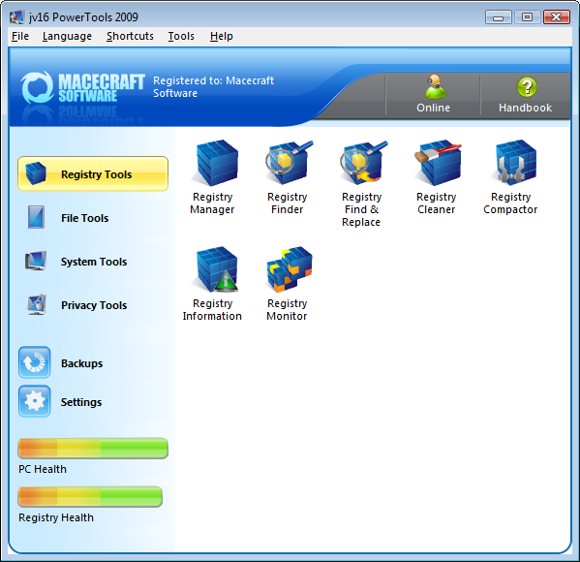Switch to System Tools category
This screenshot has height=562, width=580.
click(x=93, y=262)
